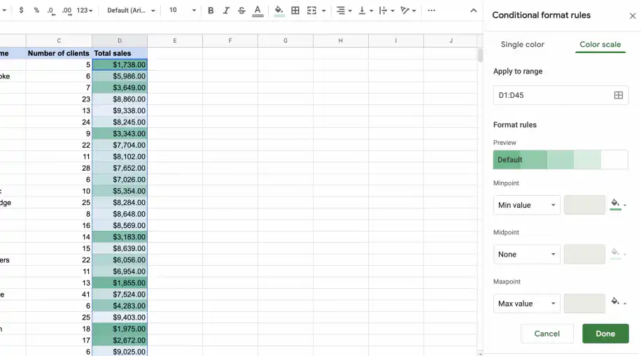Select column C header
The width and height of the screenshot is (641, 356).
[59, 41]
